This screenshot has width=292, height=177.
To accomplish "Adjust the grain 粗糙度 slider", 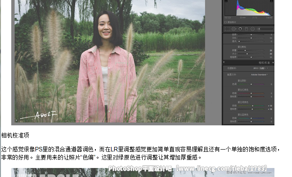I will click(x=251, y=57).
